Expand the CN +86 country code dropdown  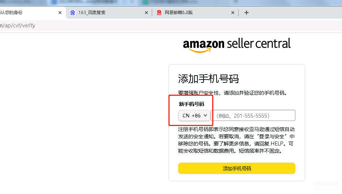click(x=194, y=116)
